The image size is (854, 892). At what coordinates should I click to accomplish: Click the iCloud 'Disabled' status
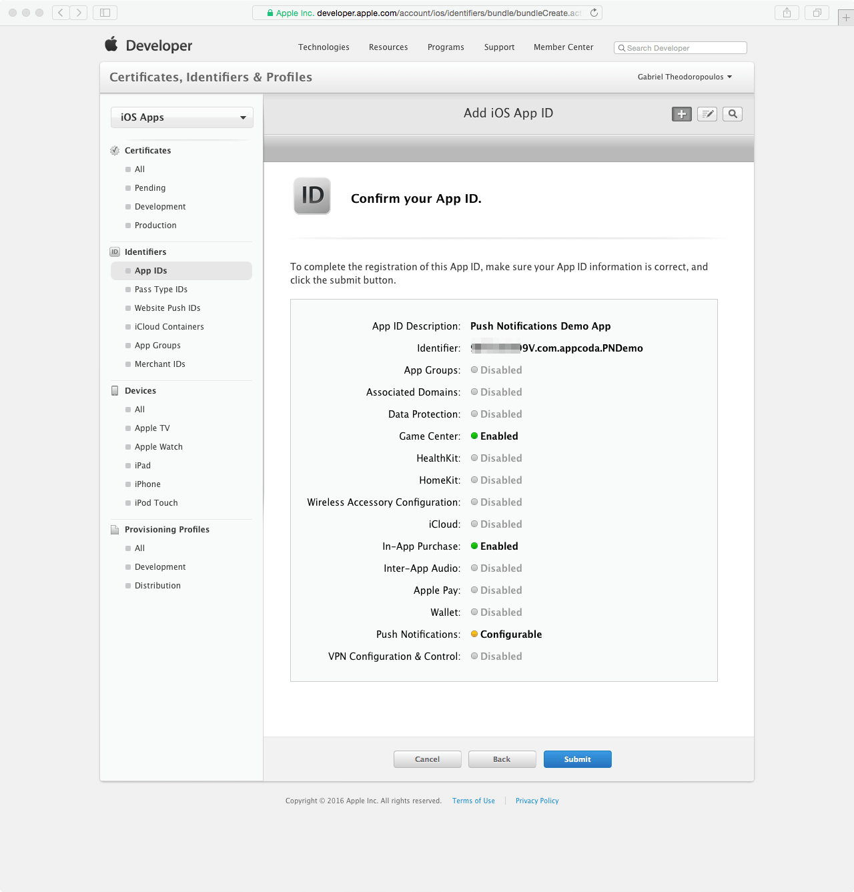pyautogui.click(x=496, y=524)
